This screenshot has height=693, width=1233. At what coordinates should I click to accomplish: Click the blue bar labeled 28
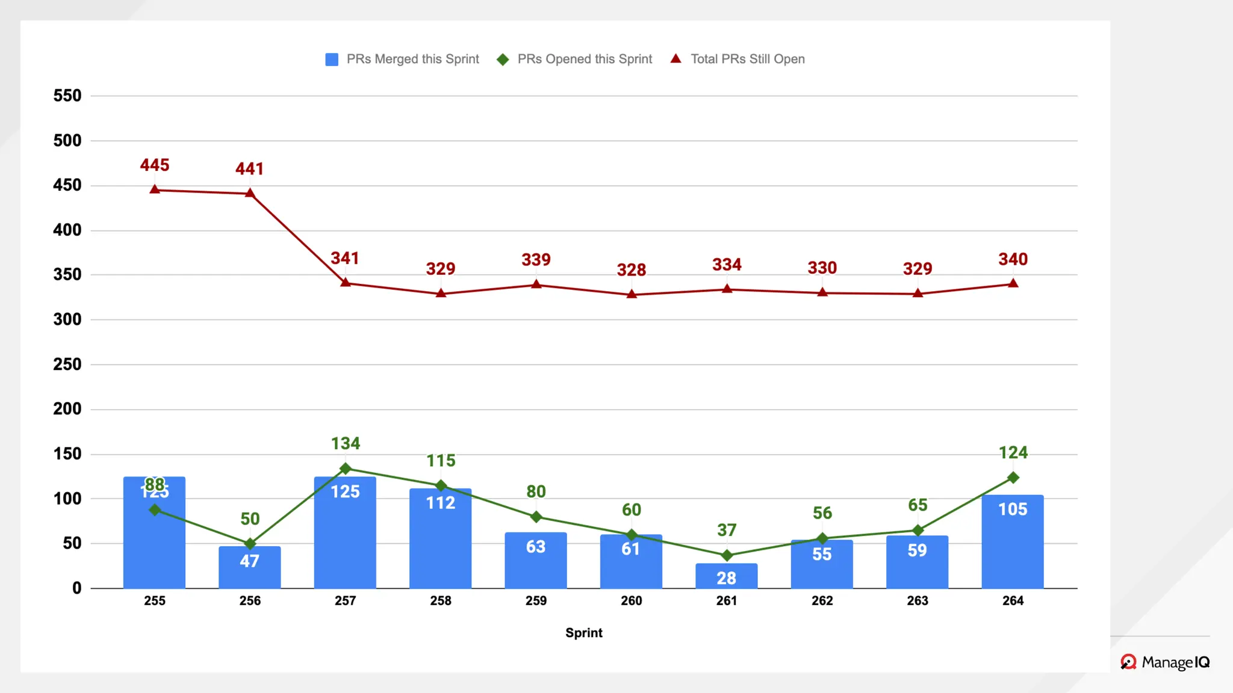tap(726, 576)
